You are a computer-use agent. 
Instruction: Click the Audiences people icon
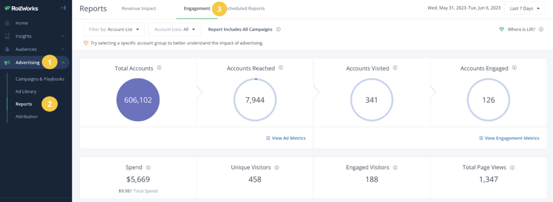pyautogui.click(x=8, y=49)
